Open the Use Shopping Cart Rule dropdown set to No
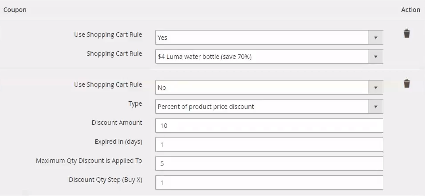This screenshot has height=196, width=425. [x=269, y=88]
